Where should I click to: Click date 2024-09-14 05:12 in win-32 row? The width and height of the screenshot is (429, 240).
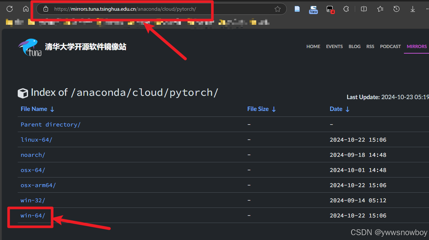pos(358,200)
